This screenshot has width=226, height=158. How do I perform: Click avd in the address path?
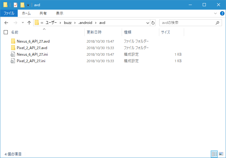[x=102, y=23]
